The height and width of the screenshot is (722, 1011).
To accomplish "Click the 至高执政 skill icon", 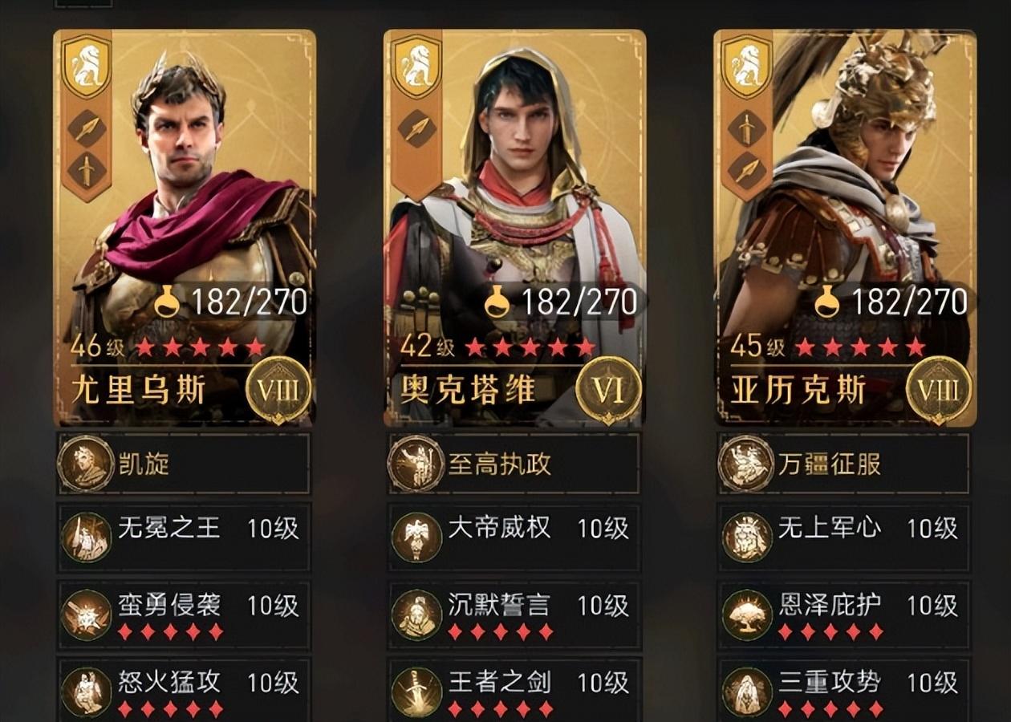I will tap(416, 463).
